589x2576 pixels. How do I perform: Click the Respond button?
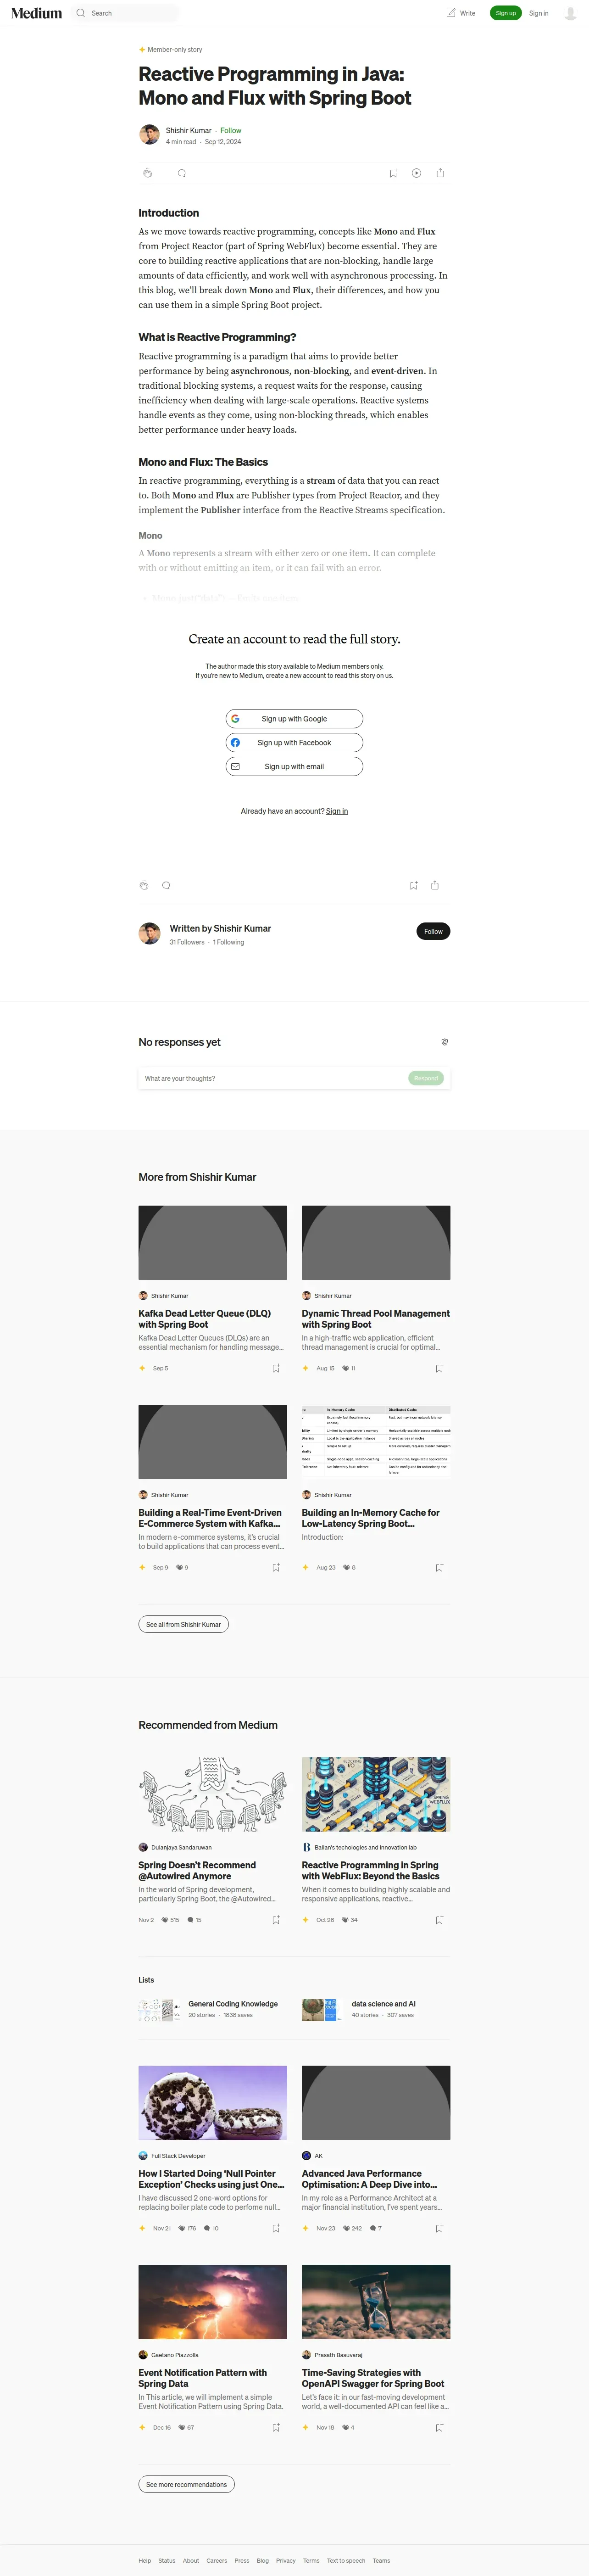coord(426,1078)
